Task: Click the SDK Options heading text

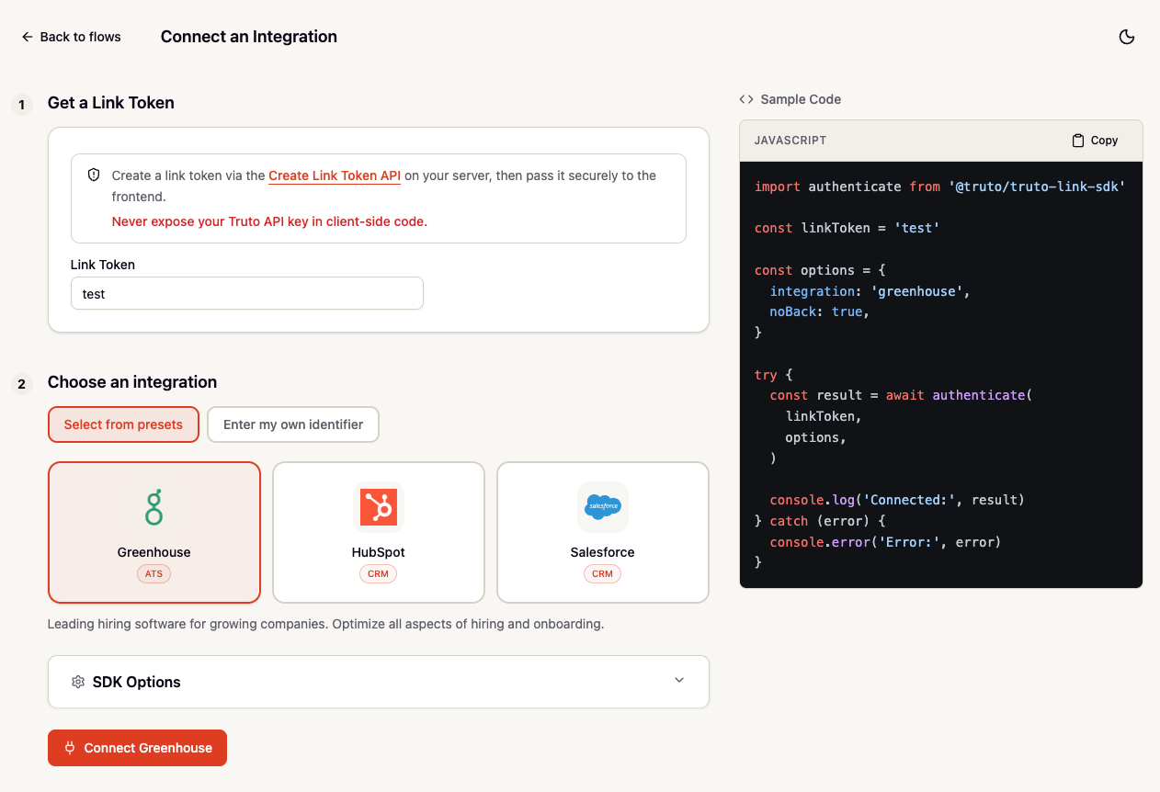Action: pos(137,682)
